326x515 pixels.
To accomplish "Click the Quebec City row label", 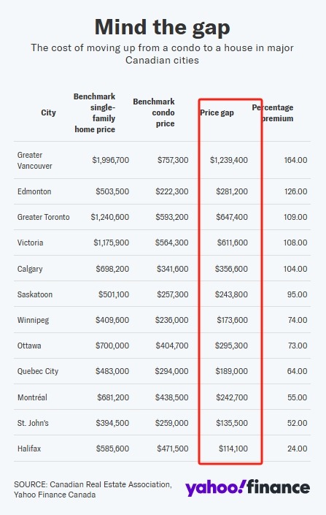I will pyautogui.click(x=38, y=372).
